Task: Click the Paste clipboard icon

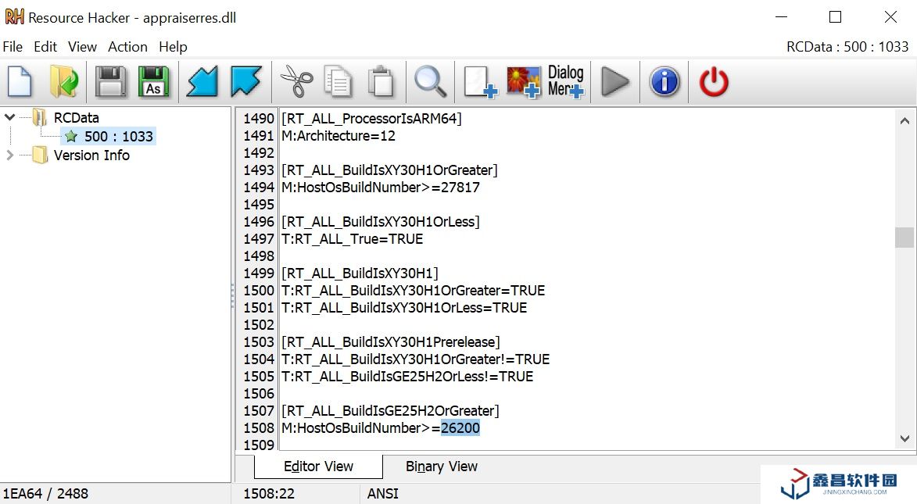Action: point(381,81)
